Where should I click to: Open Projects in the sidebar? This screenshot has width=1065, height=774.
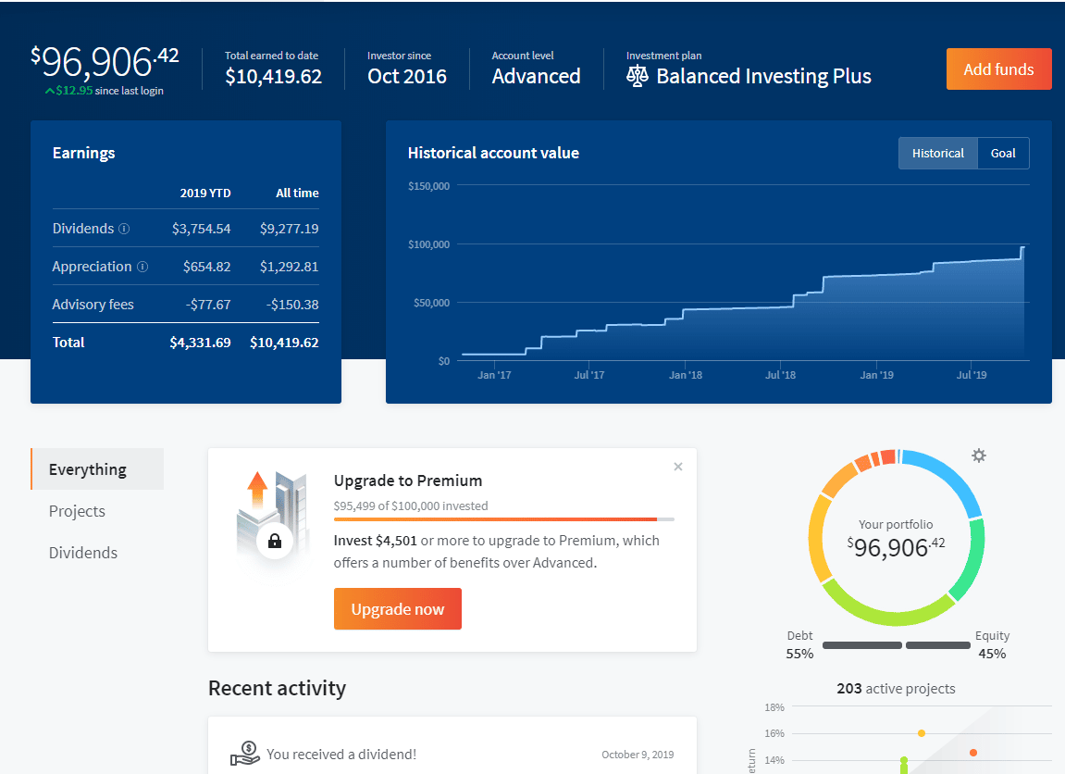(77, 511)
